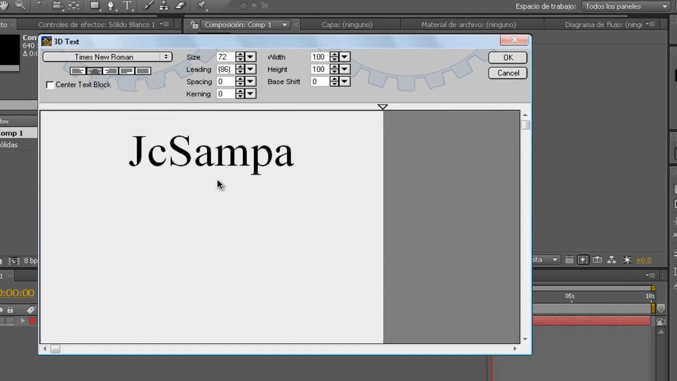Switch to Diagrama de flujo tab
This screenshot has height=381, width=677.
(x=603, y=25)
